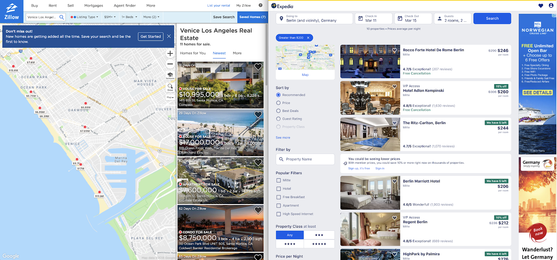
Task: Click SEE DETAILS on Norwegian ad
Action: point(538,92)
